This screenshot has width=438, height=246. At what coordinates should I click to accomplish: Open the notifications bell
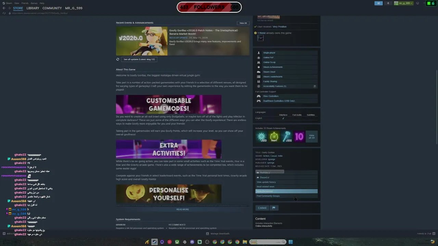pos(388,3)
